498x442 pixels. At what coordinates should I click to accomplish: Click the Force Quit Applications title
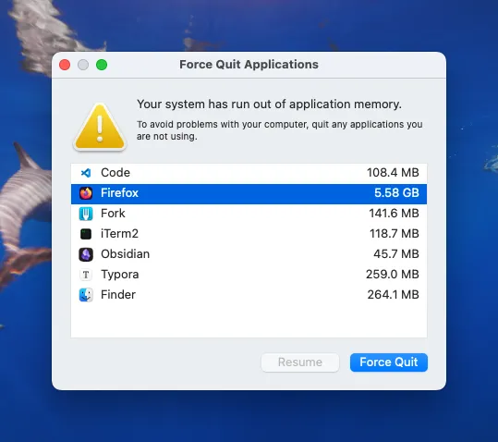click(x=249, y=65)
